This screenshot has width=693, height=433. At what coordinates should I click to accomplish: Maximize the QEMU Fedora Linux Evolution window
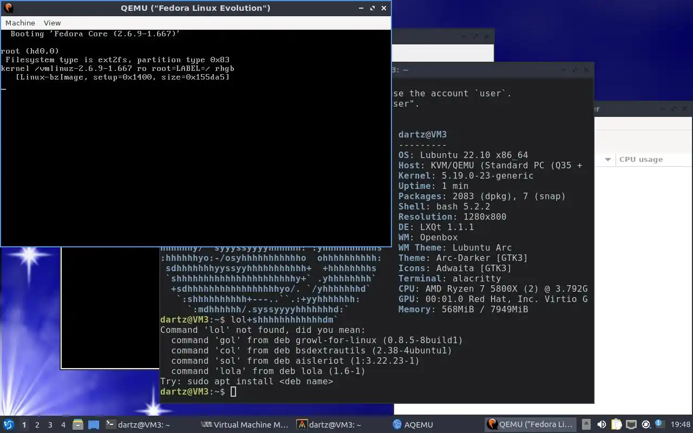point(372,8)
